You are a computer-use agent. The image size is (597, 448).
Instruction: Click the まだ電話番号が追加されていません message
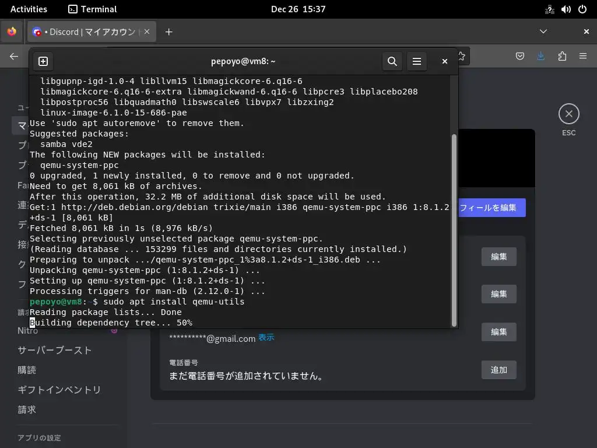coord(247,376)
